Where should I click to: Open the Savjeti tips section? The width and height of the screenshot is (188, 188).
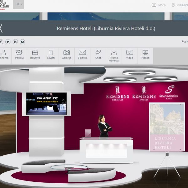coord(51,55)
